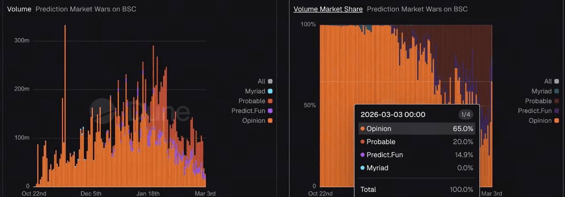Click the gray All swatch in the Volume legend
Viewport: 565px width, 197px height.
point(270,81)
